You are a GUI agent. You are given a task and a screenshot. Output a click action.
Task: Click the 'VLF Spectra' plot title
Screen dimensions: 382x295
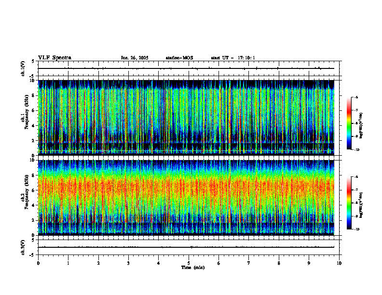tap(55, 58)
